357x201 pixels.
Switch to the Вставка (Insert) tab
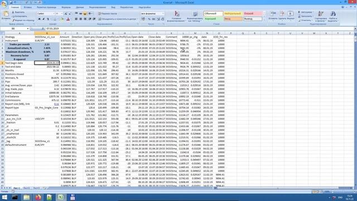pyautogui.click(x=28, y=7)
